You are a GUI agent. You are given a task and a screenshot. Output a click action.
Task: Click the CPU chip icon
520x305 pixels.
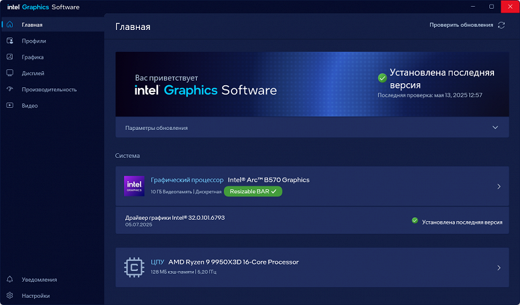tap(134, 267)
